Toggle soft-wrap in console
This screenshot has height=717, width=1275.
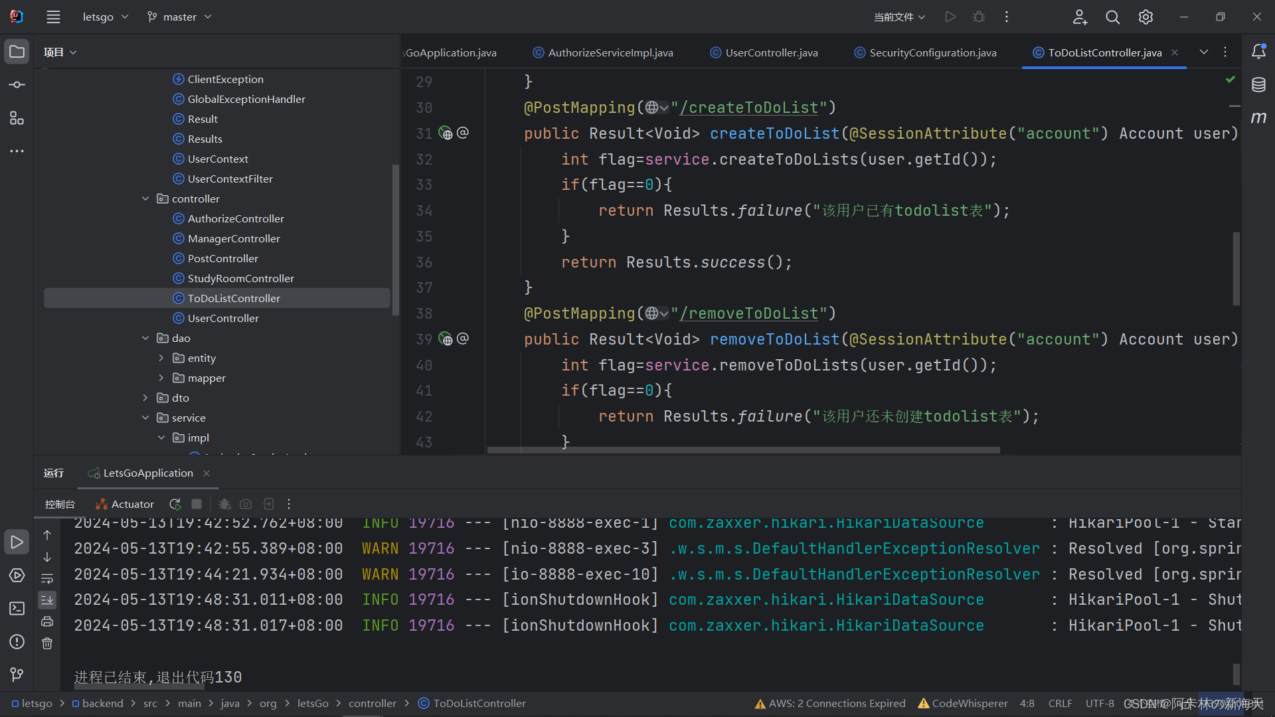coord(47,579)
